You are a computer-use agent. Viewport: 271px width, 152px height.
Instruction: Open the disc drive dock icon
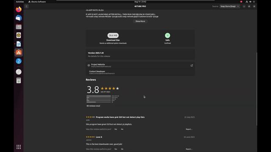point(19,72)
